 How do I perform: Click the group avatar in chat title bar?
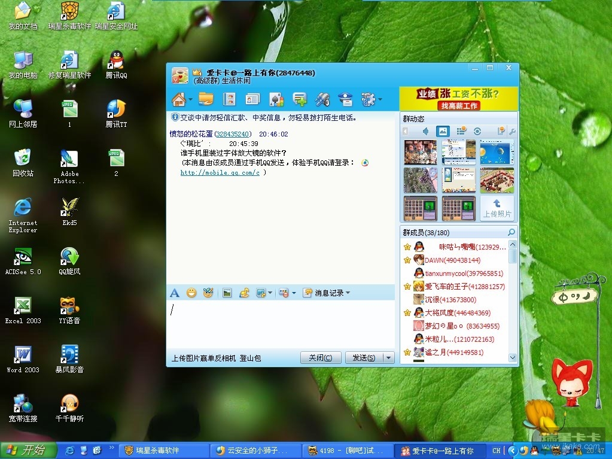point(180,76)
